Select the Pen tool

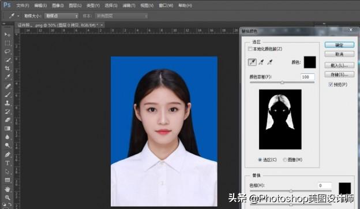pos(7,155)
